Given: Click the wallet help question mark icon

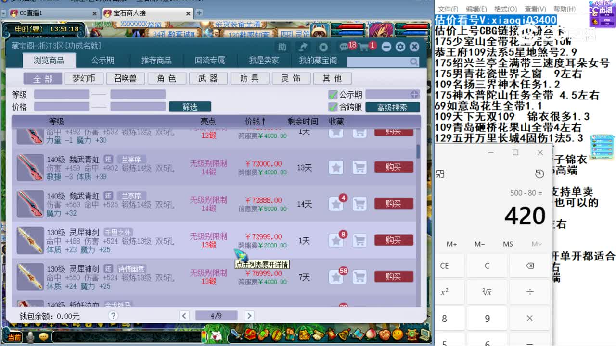Looking at the screenshot, I should (x=113, y=316).
